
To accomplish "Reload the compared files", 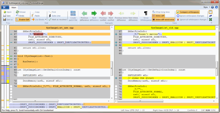I will [21, 12].
